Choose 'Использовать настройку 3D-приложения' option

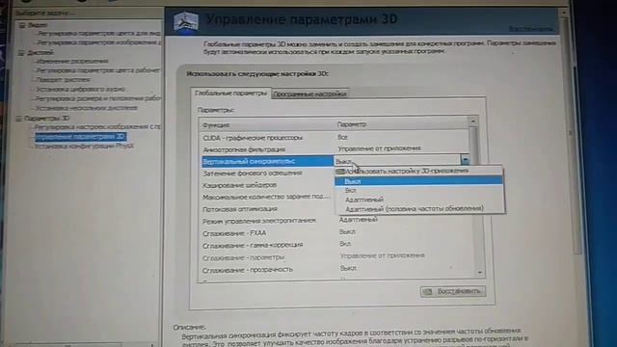[419, 172]
